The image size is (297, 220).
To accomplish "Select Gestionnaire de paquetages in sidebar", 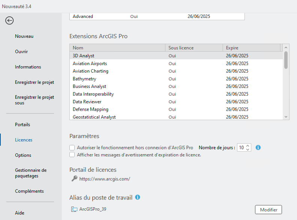I will [x=31, y=173].
